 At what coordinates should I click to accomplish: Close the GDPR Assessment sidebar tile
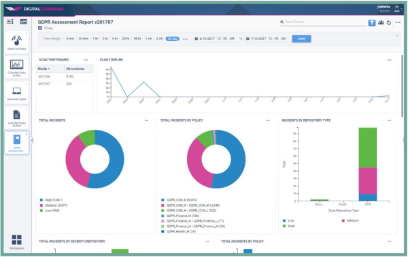[x=27, y=134]
